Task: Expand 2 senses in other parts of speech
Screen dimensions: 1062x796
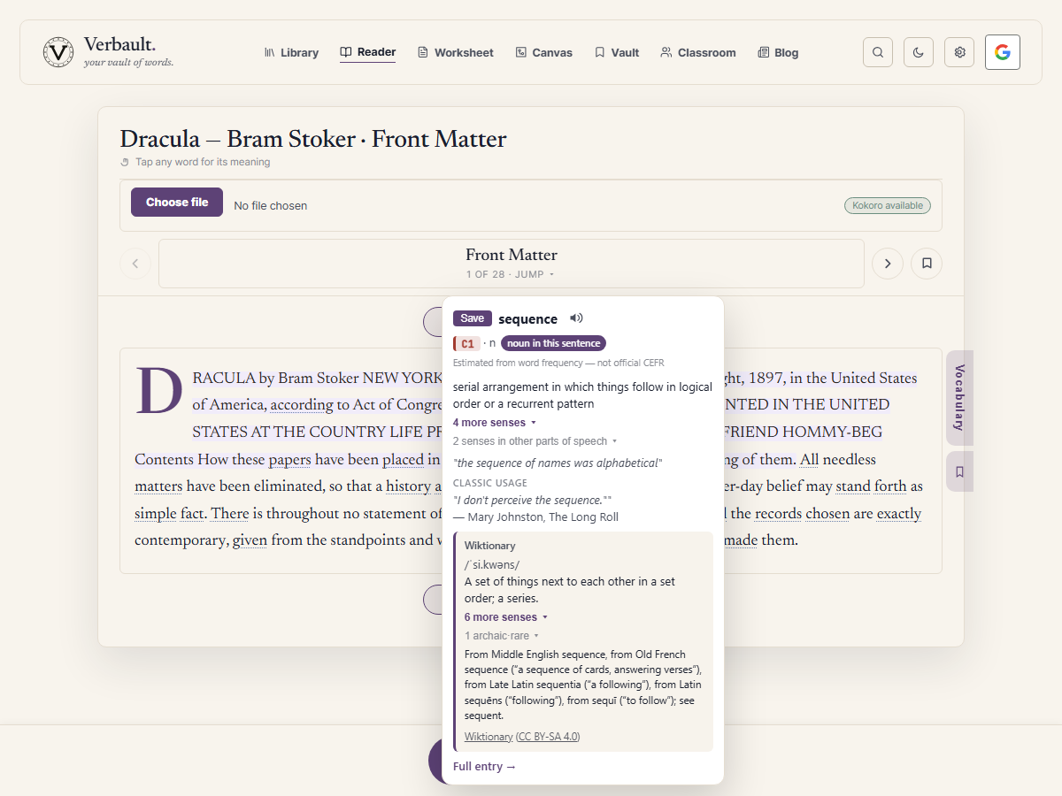Action: coord(535,441)
